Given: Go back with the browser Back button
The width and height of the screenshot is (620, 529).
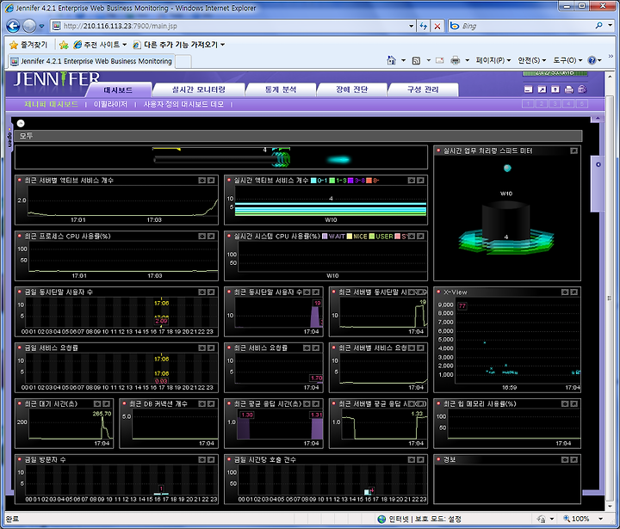Looking at the screenshot, I should (13, 26).
